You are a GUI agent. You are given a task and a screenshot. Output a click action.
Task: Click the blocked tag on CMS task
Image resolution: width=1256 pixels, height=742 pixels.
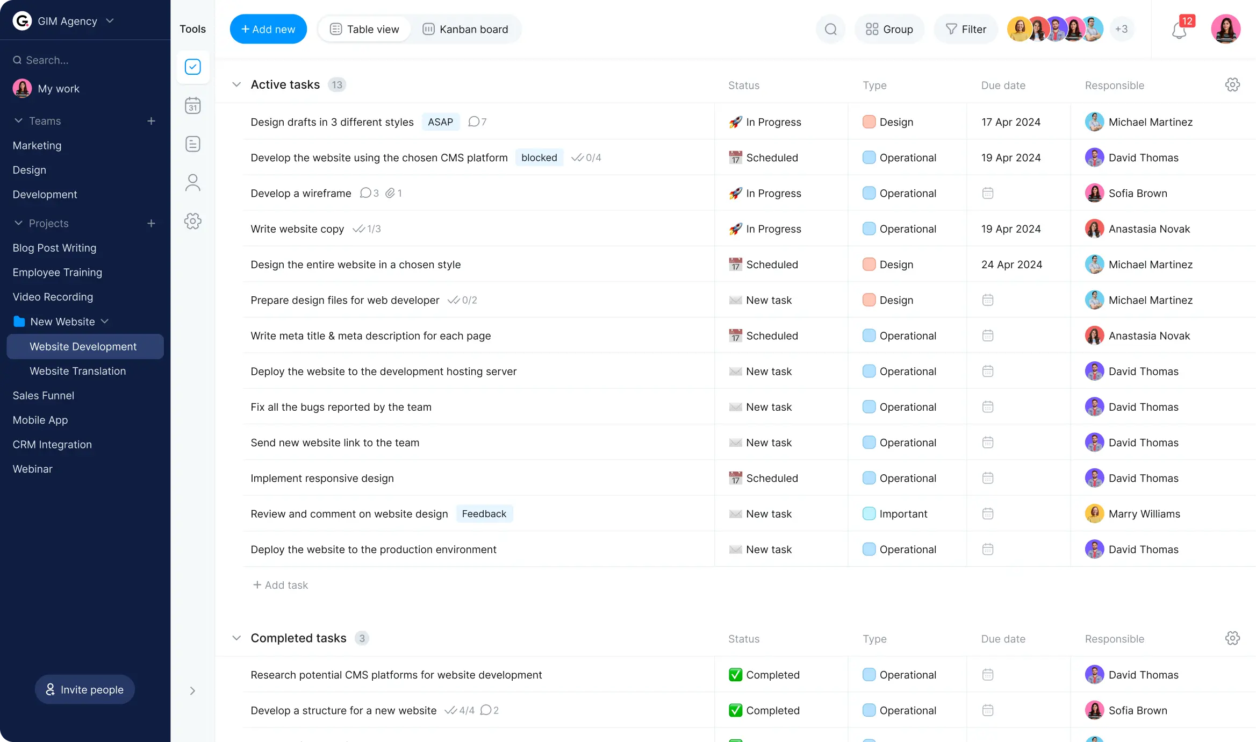point(539,158)
